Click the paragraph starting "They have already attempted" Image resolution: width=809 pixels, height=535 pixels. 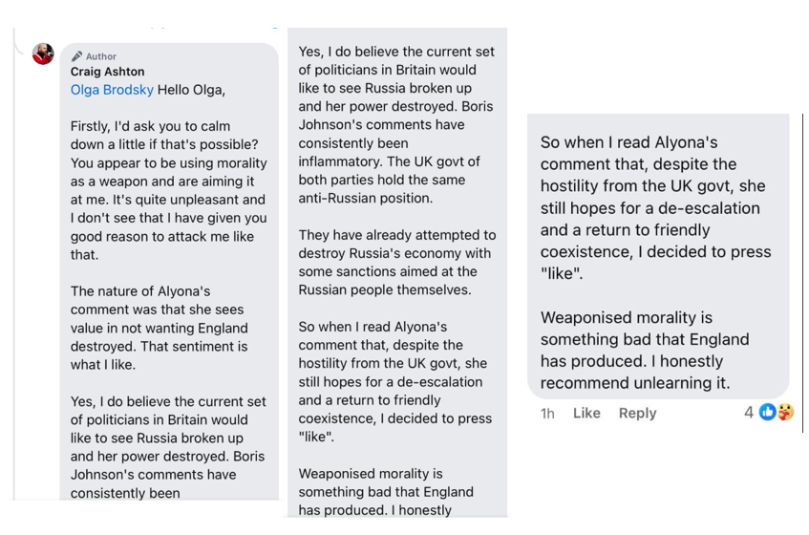(x=395, y=262)
